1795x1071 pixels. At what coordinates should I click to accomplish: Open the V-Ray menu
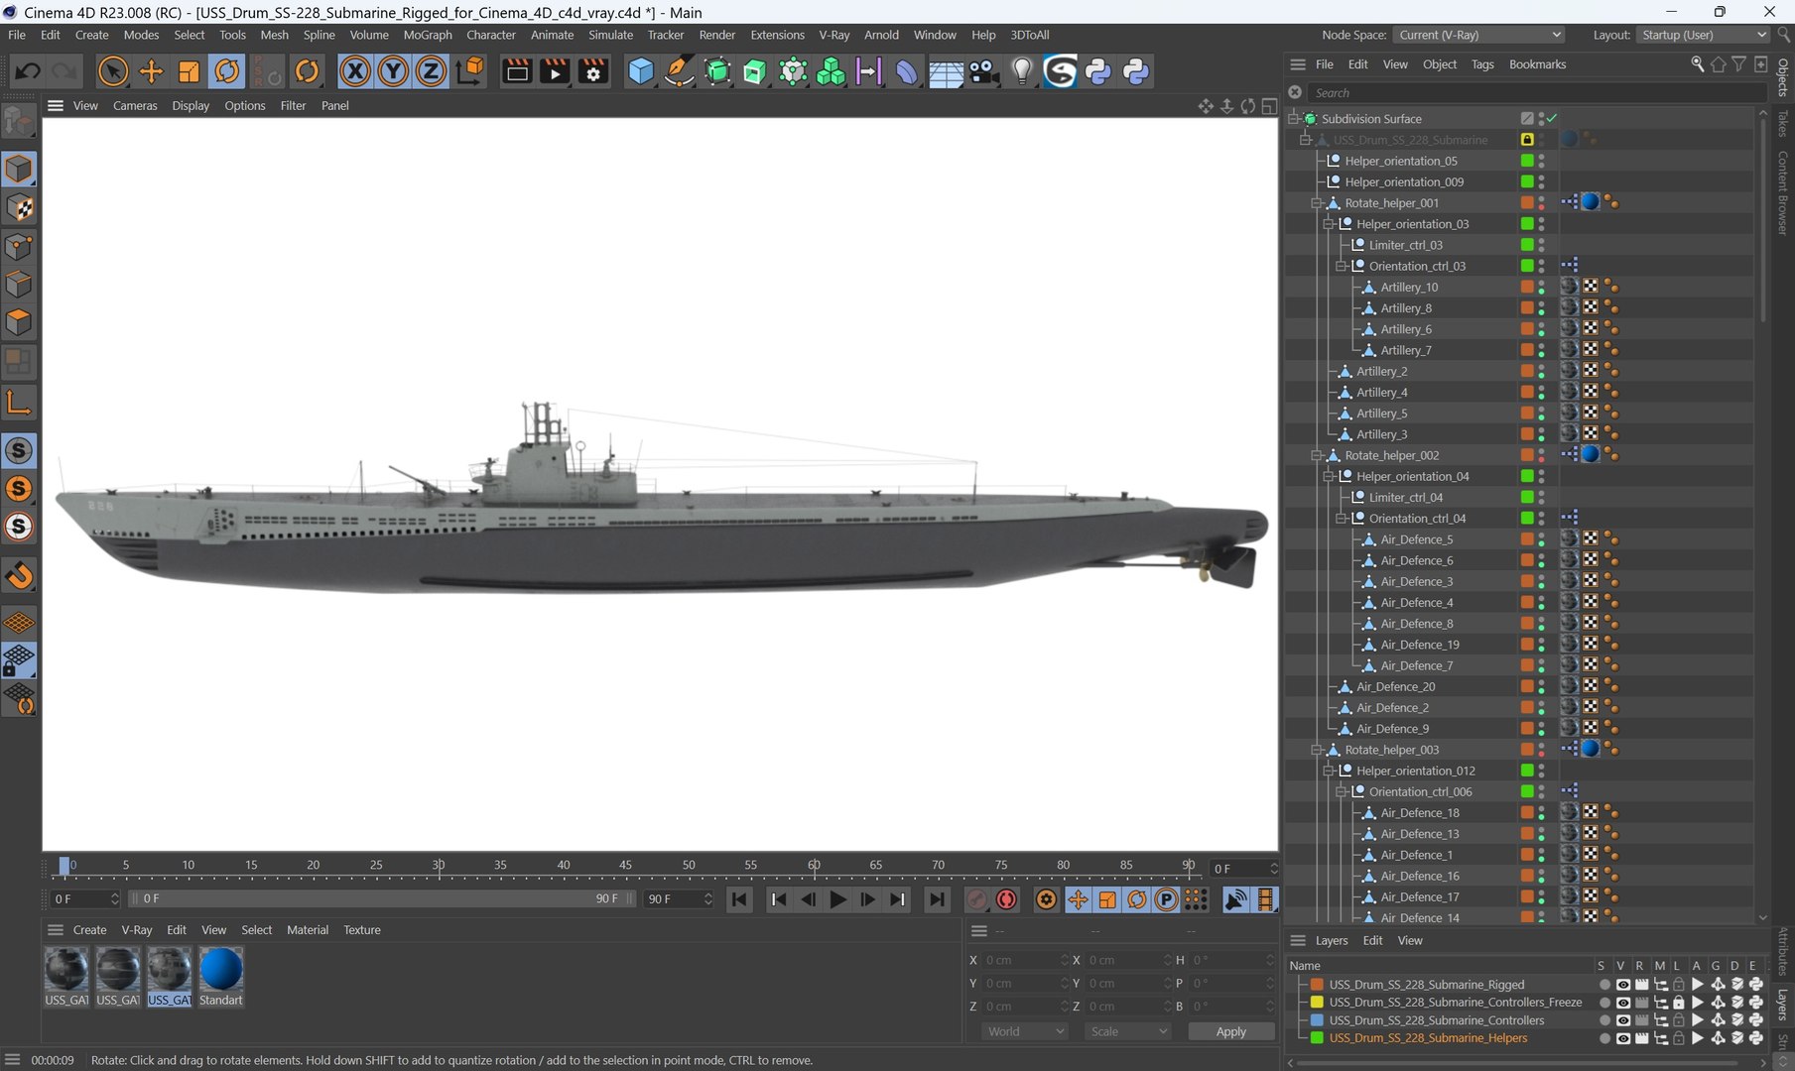[x=833, y=35]
